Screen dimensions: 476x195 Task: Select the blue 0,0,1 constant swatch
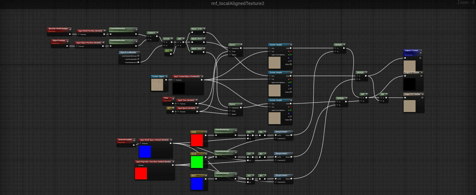[197, 184]
